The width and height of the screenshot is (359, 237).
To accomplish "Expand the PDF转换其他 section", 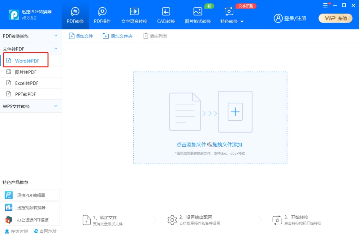I will click(56, 36).
